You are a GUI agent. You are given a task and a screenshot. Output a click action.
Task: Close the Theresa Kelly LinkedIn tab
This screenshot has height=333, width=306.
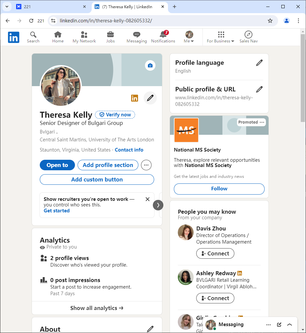click(163, 7)
